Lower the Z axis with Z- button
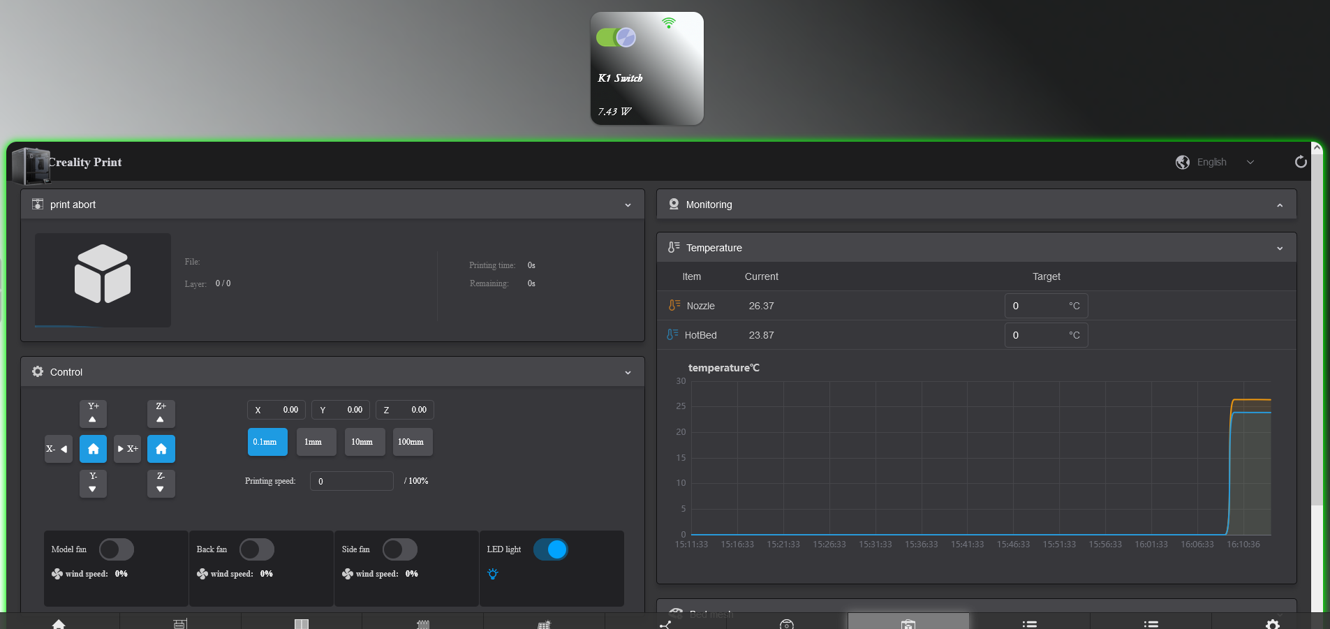 pyautogui.click(x=161, y=483)
